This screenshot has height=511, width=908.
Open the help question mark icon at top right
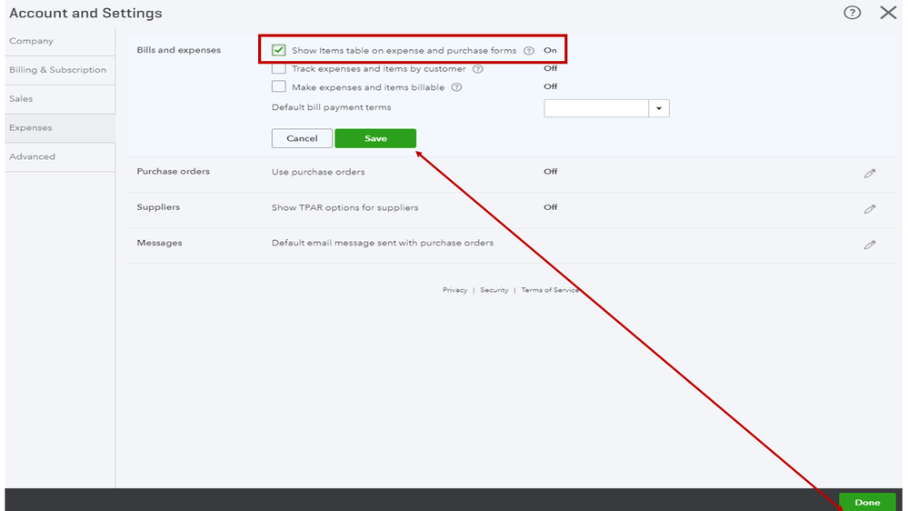pyautogui.click(x=852, y=13)
